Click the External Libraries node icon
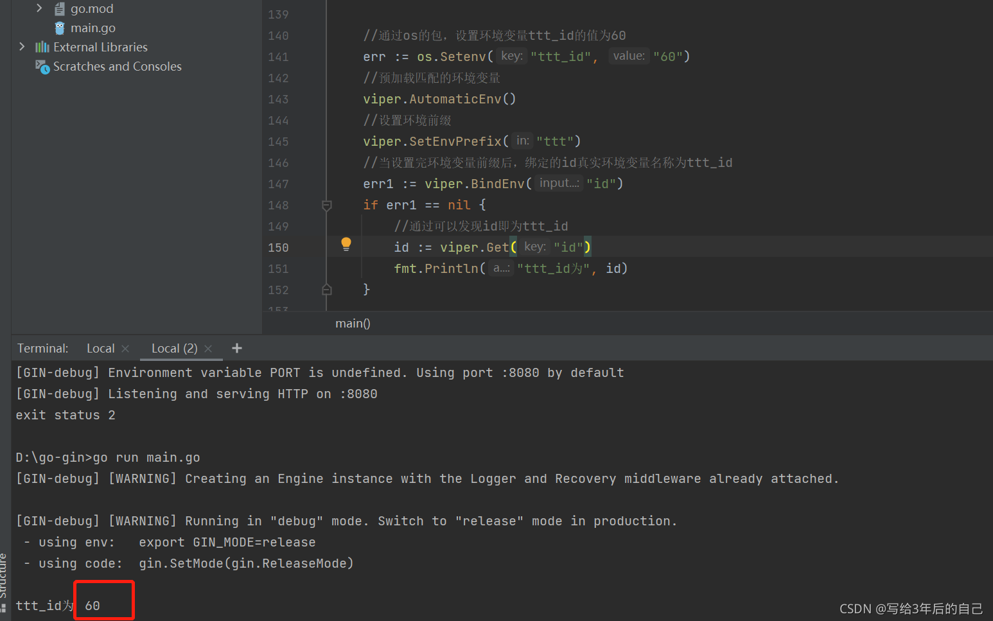The height and width of the screenshot is (621, 993). point(42,47)
